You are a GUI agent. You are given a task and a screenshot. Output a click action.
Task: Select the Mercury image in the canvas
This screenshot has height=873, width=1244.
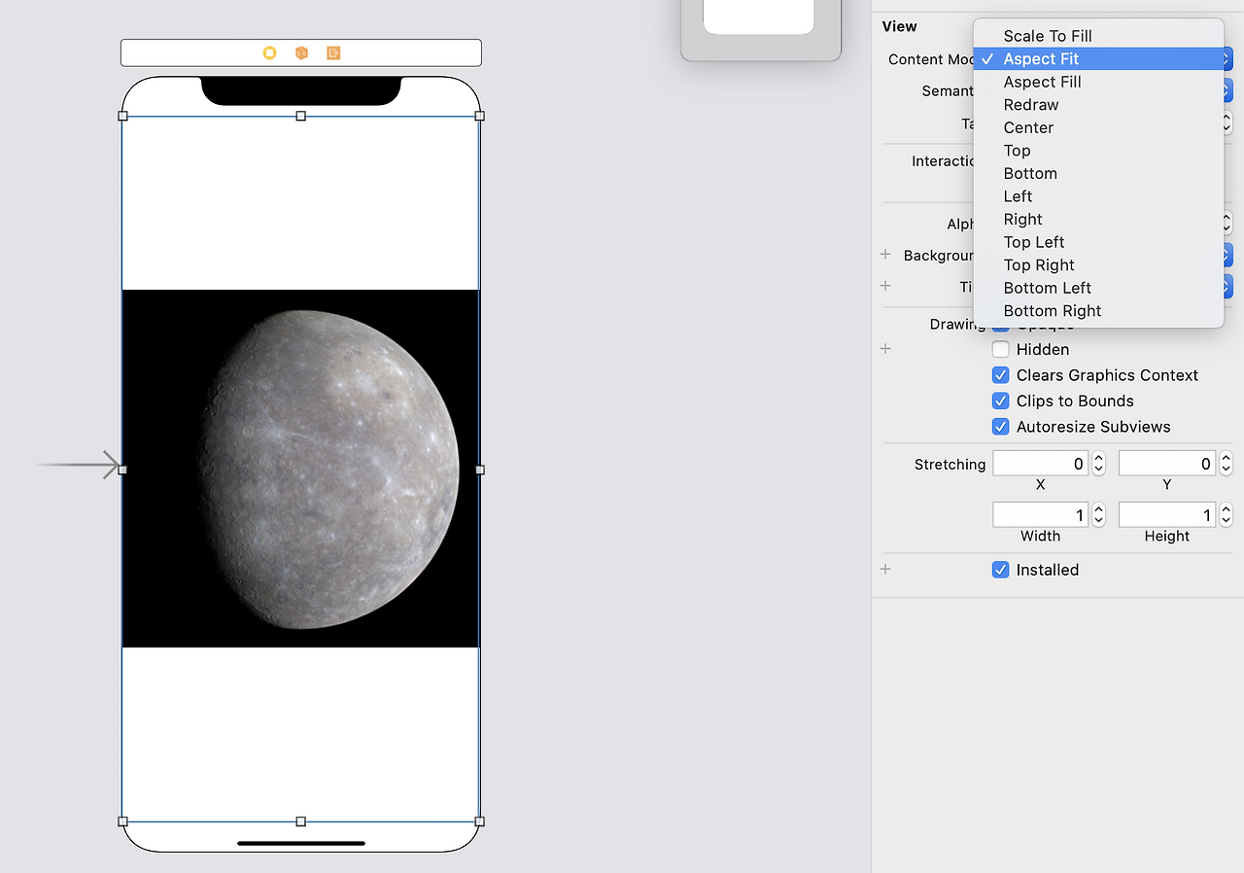[300, 469]
